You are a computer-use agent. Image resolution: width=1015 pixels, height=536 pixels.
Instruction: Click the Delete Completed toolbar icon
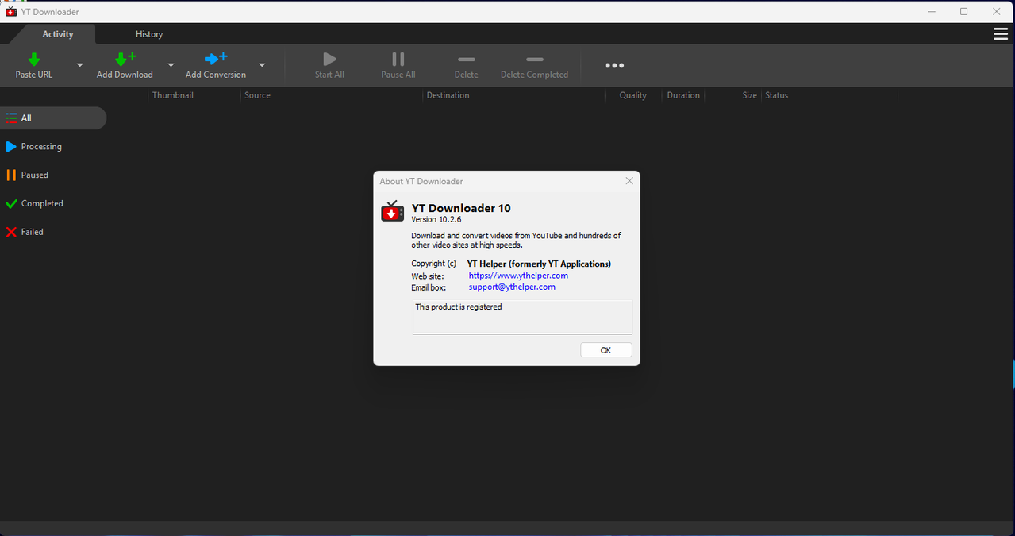(534, 60)
